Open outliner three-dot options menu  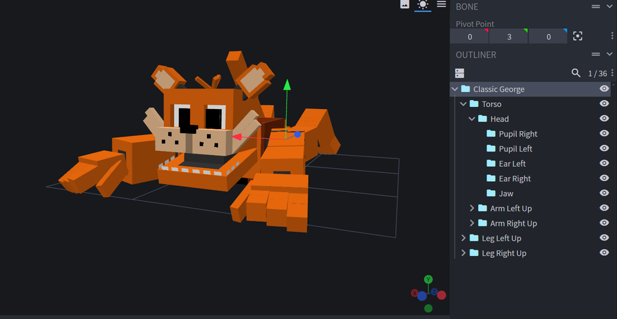tap(612, 73)
